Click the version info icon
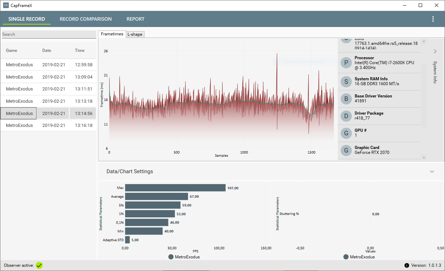Image resolution: width=445 pixels, height=271 pixels. click(x=407, y=265)
